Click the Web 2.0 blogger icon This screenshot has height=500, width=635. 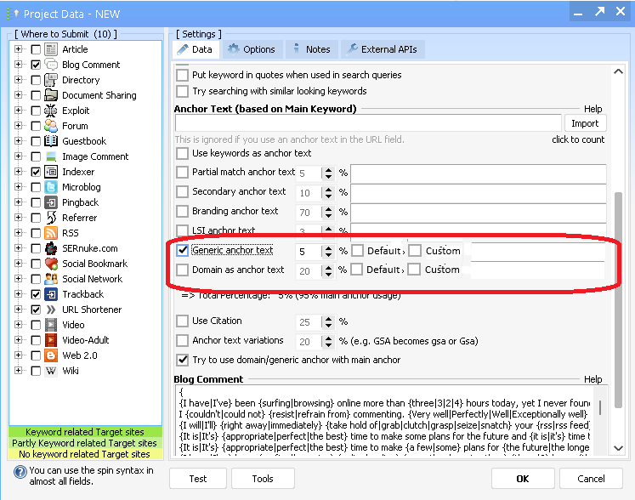point(51,355)
